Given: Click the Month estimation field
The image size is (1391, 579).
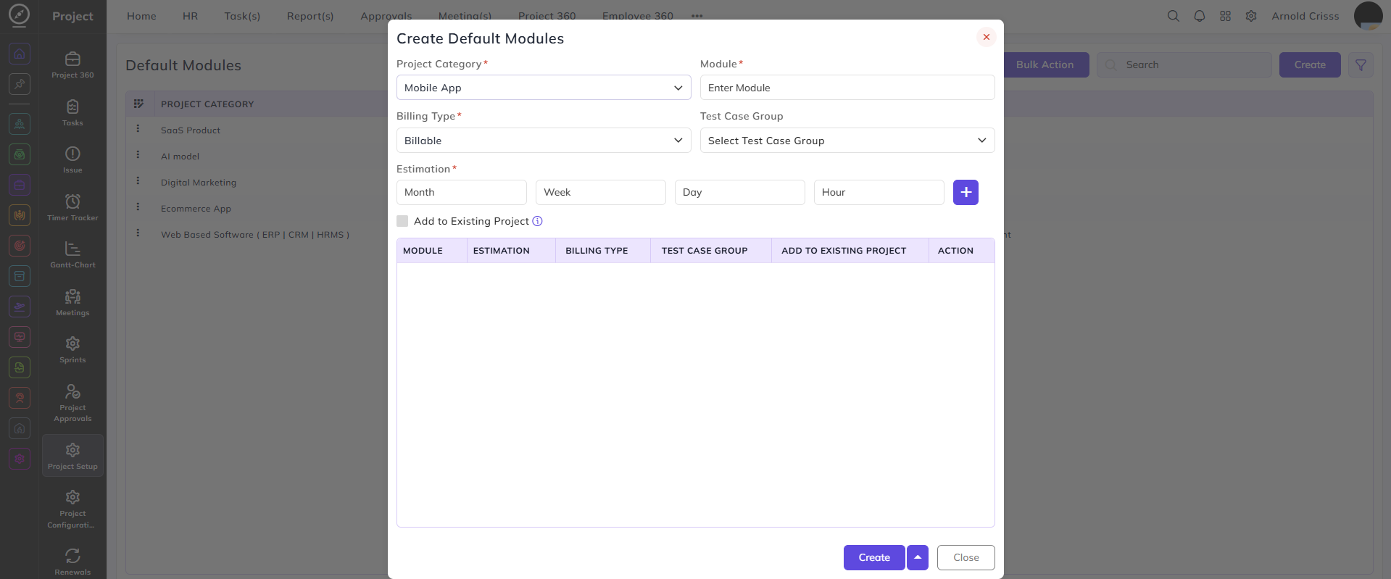Looking at the screenshot, I should 462,192.
